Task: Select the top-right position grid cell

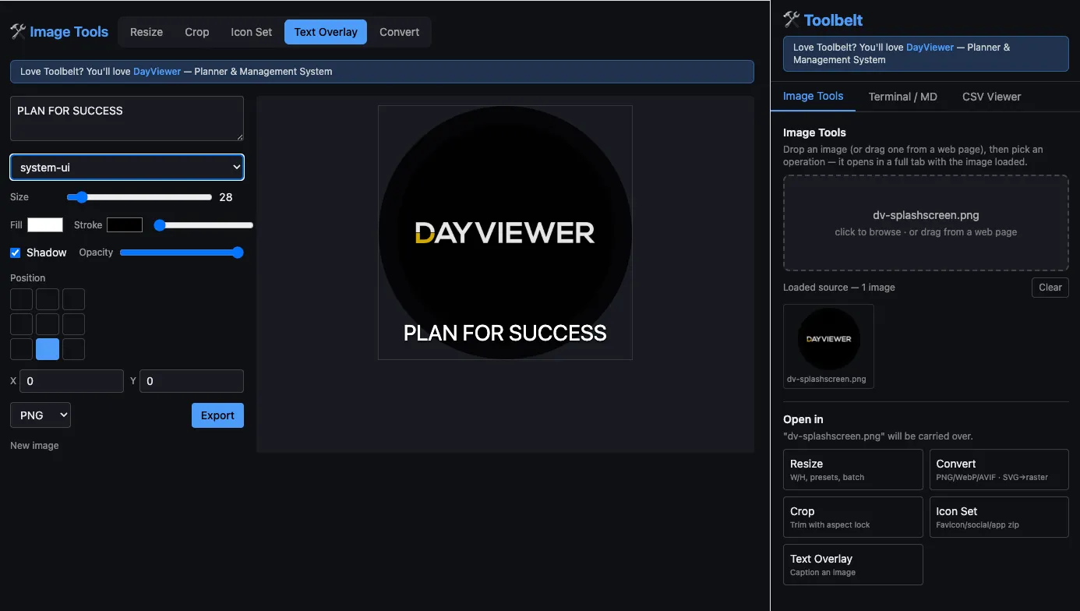Action: click(73, 299)
